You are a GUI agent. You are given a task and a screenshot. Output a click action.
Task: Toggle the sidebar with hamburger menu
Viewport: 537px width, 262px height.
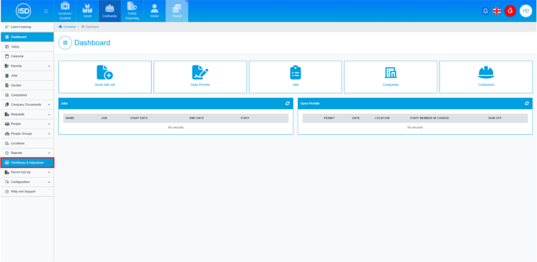(46, 11)
